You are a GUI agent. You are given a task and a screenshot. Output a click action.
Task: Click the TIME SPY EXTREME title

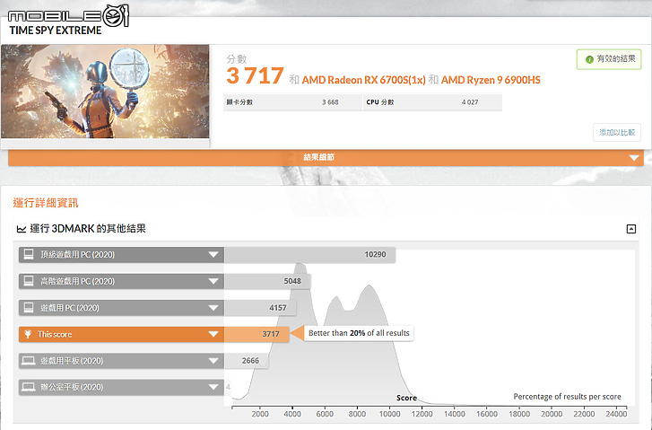pyautogui.click(x=56, y=31)
